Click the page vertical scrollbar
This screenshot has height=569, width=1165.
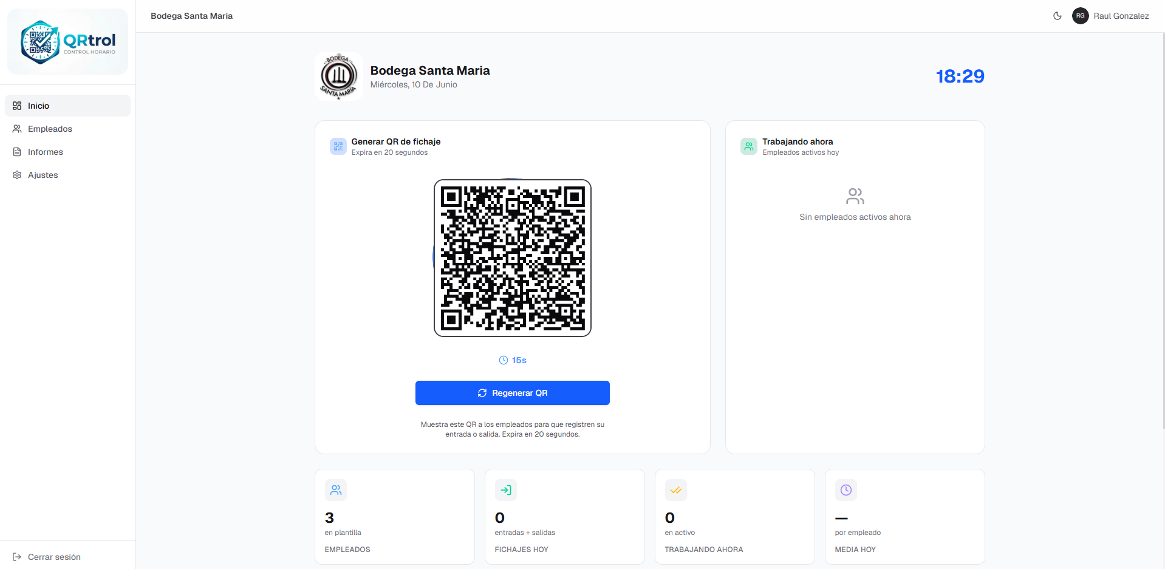tap(1163, 231)
